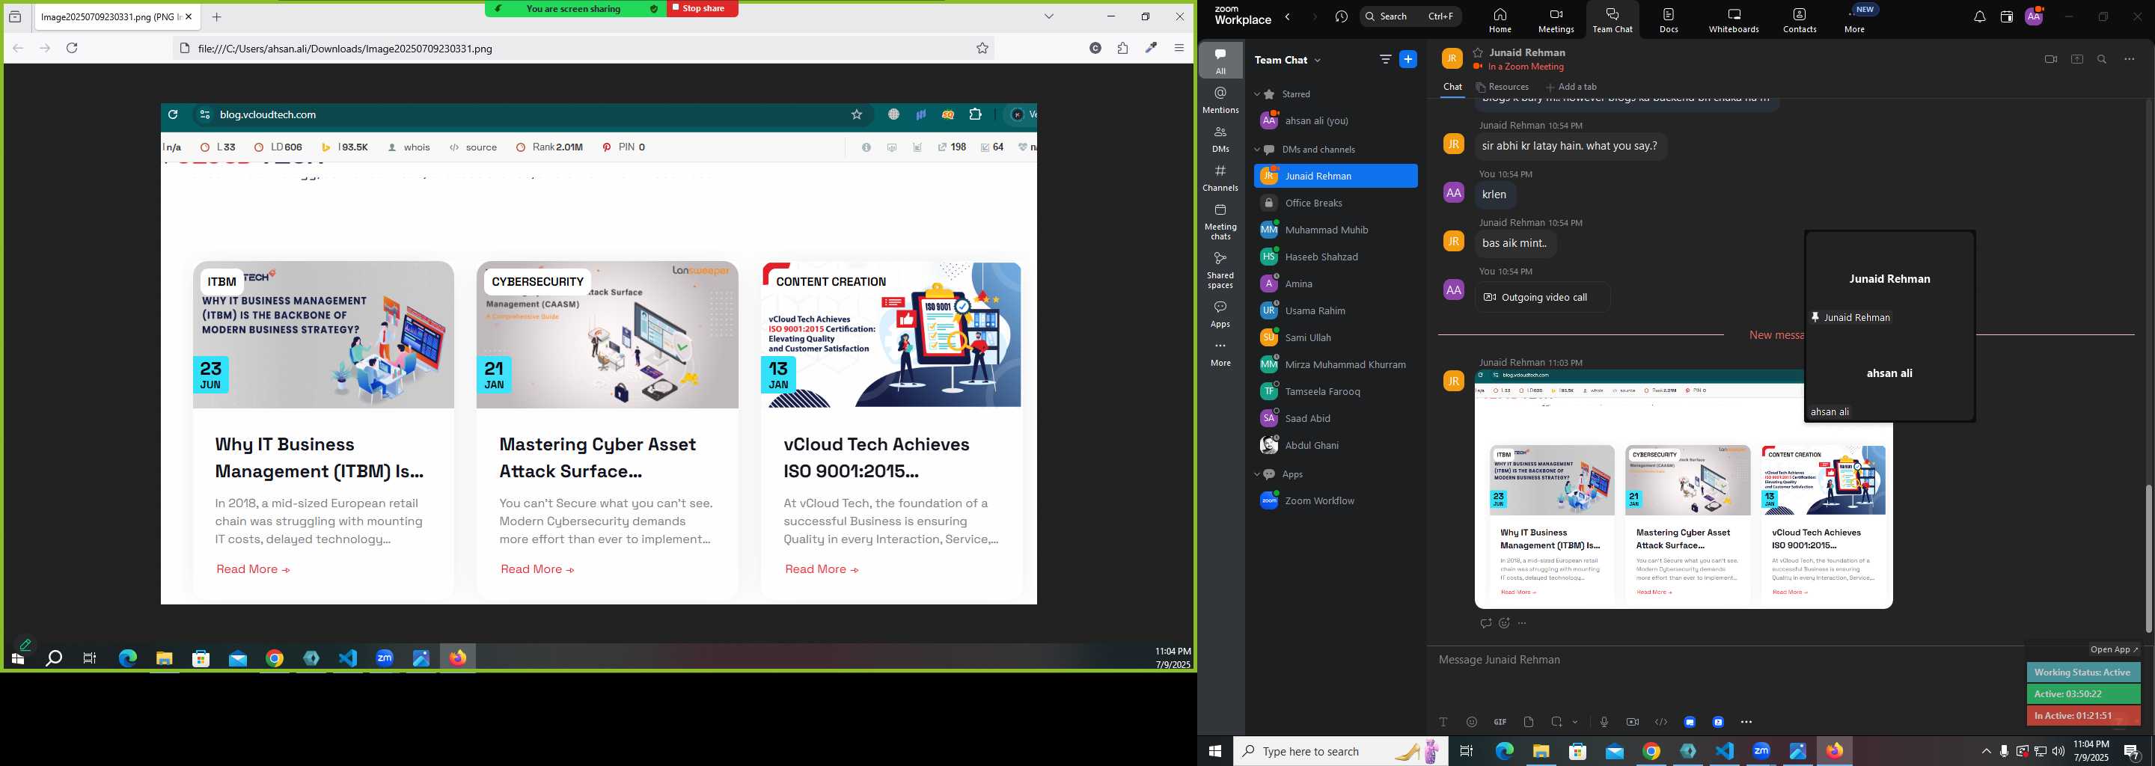Collapse the Starred section
This screenshot has width=2155, height=766.
coord(1256,94)
